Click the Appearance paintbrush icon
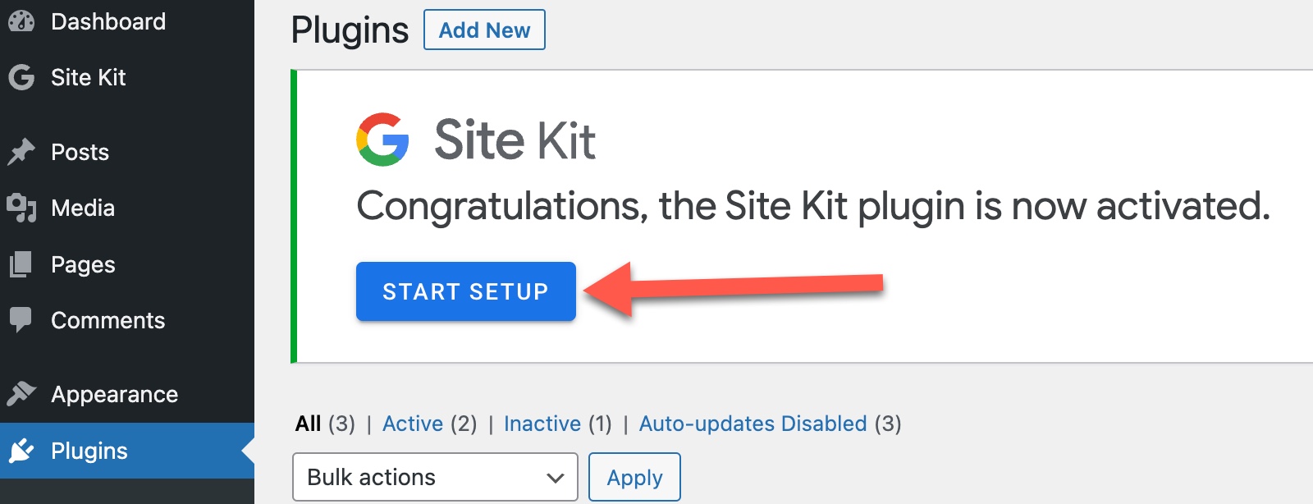The image size is (1313, 504). click(x=21, y=394)
